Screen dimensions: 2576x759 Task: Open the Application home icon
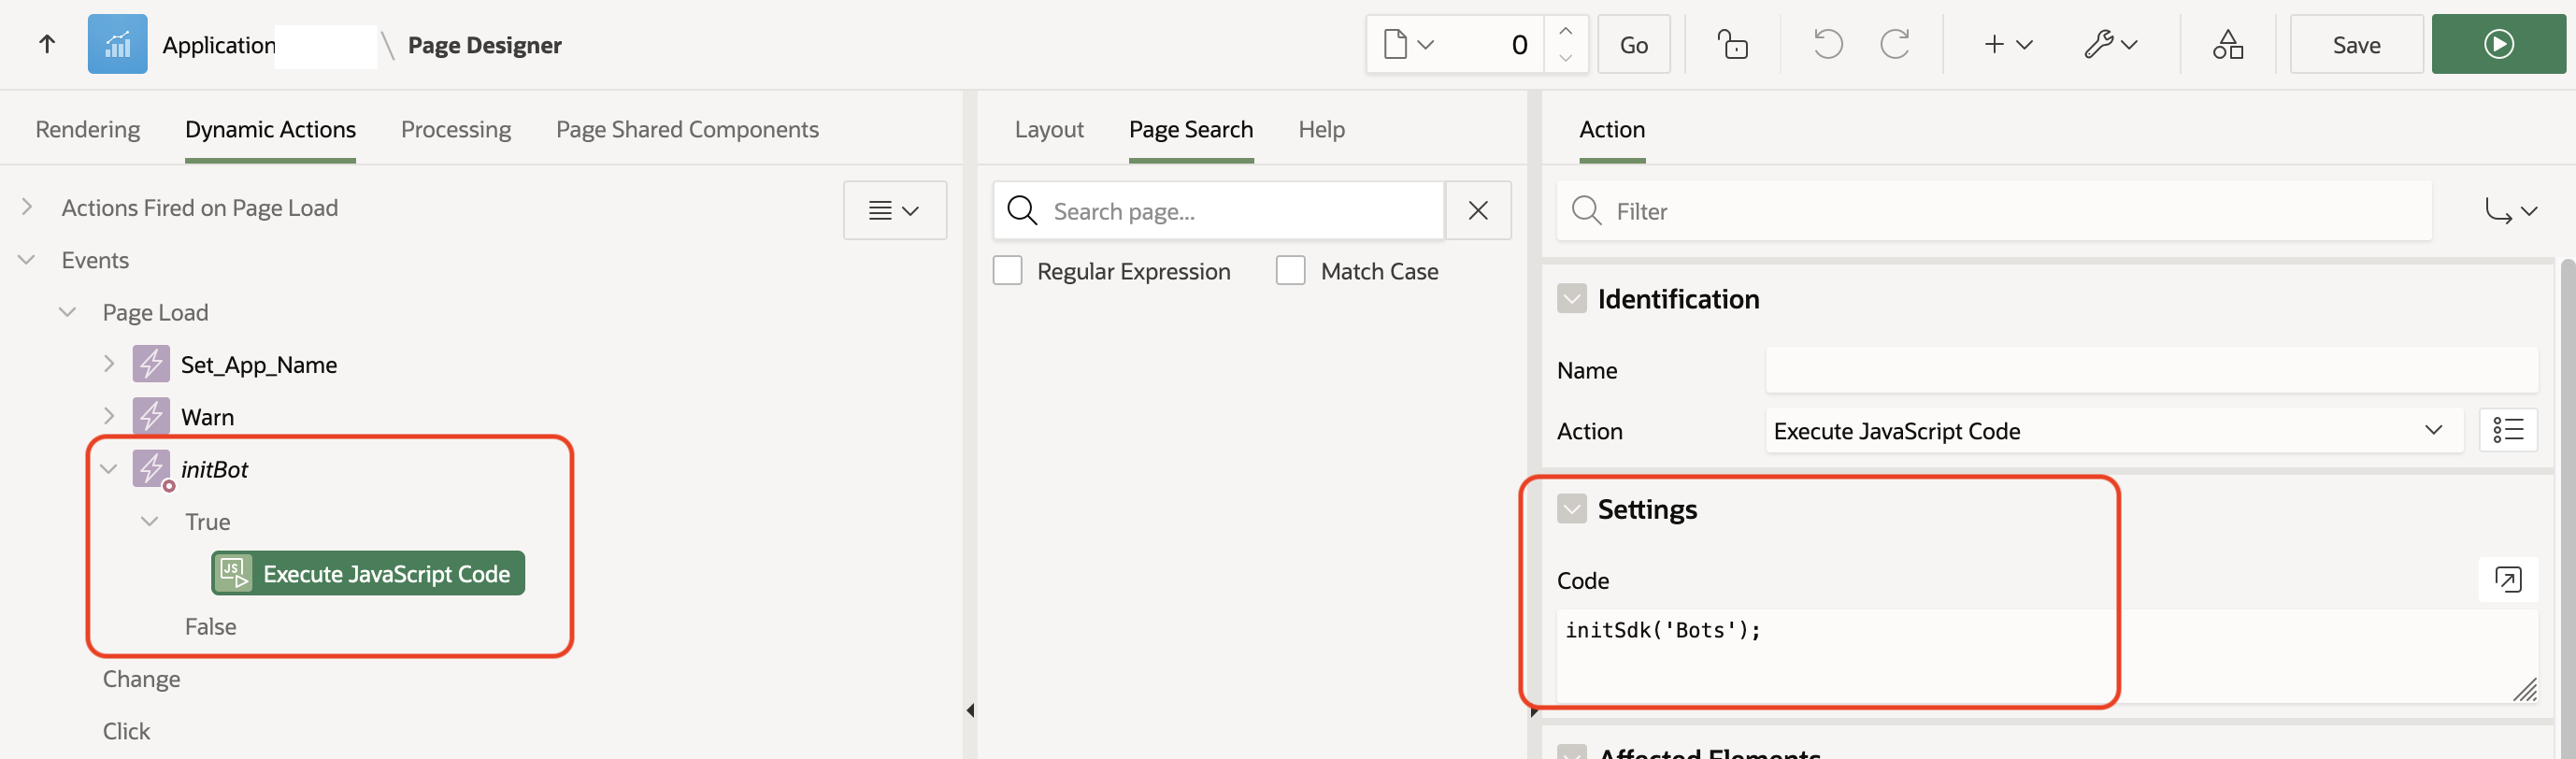(117, 44)
